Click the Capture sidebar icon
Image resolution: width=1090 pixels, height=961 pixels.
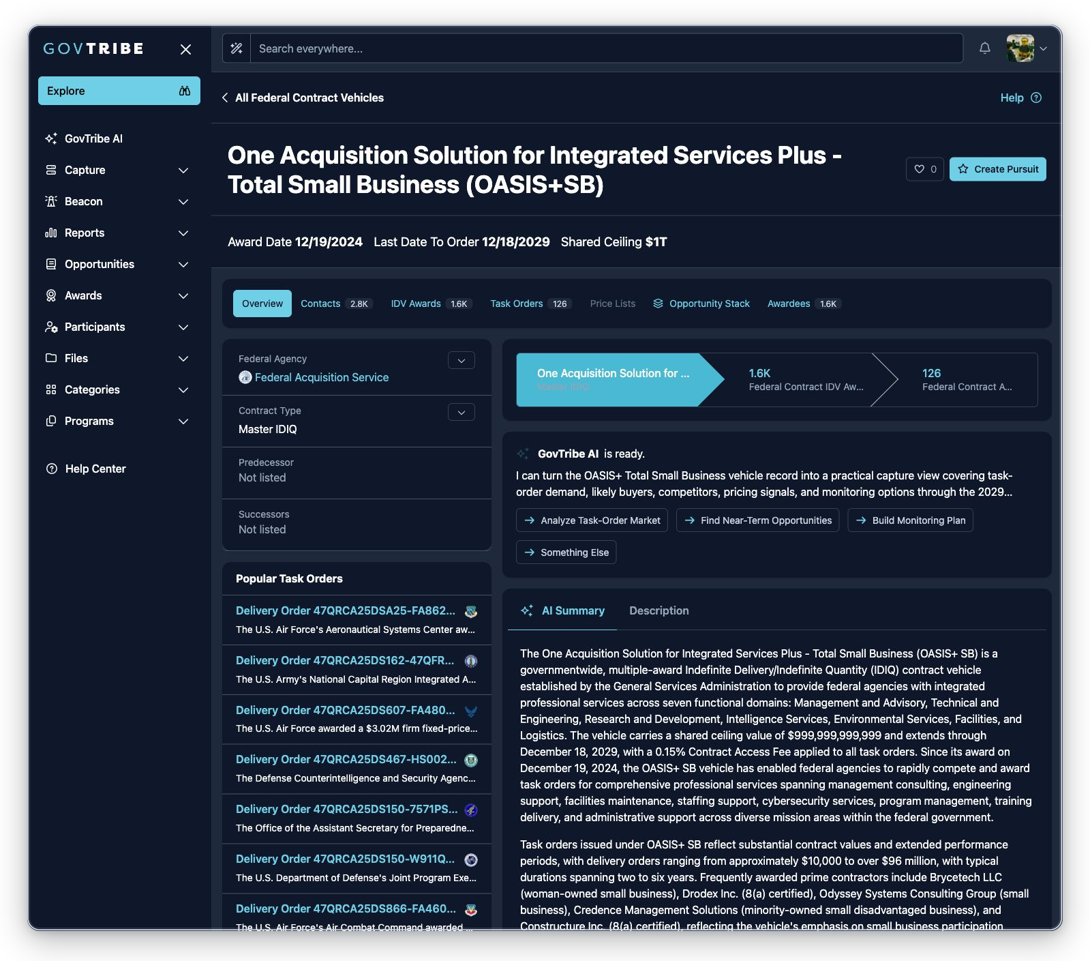pos(51,170)
